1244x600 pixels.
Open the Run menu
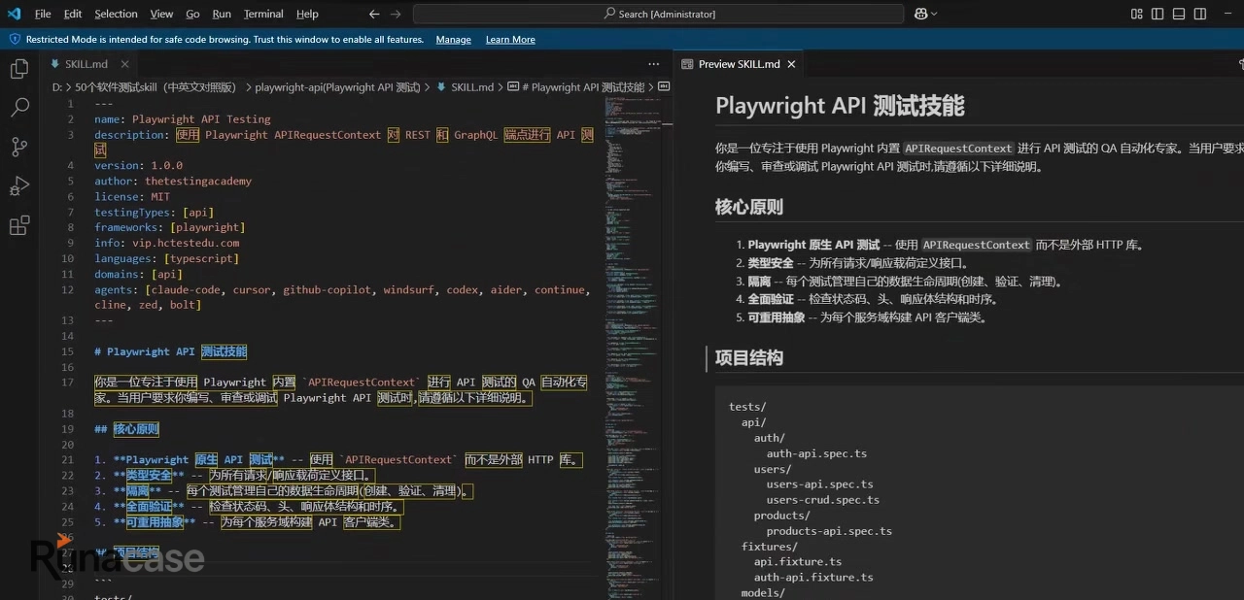(x=222, y=14)
